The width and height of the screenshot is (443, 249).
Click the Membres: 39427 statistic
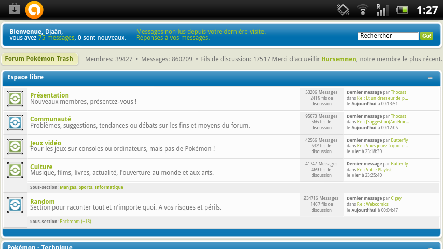click(x=109, y=59)
